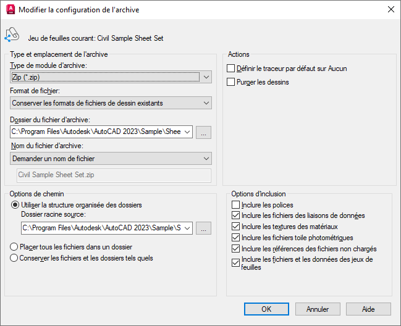
Task: Enable 'Définir le traceur par défaut sur Aucun'
Action: 231,69
